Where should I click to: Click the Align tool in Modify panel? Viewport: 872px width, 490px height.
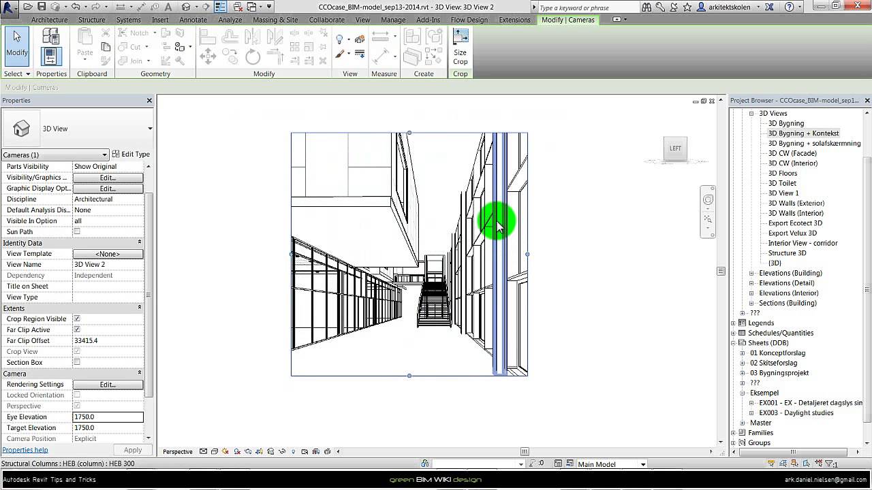(208, 37)
